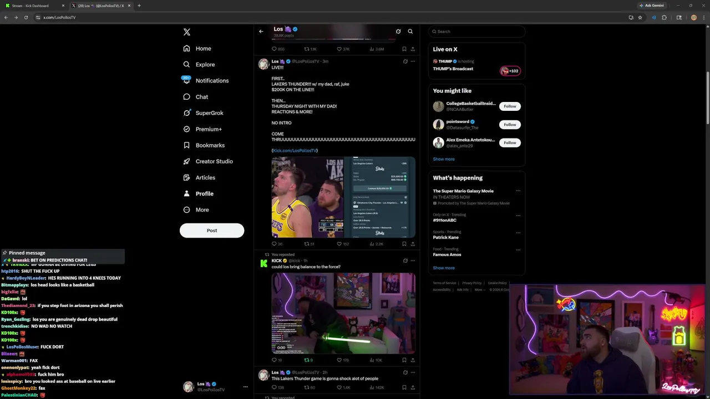
Task: Join THUMP's Broadcast via +102 badge
Action: pos(510,71)
